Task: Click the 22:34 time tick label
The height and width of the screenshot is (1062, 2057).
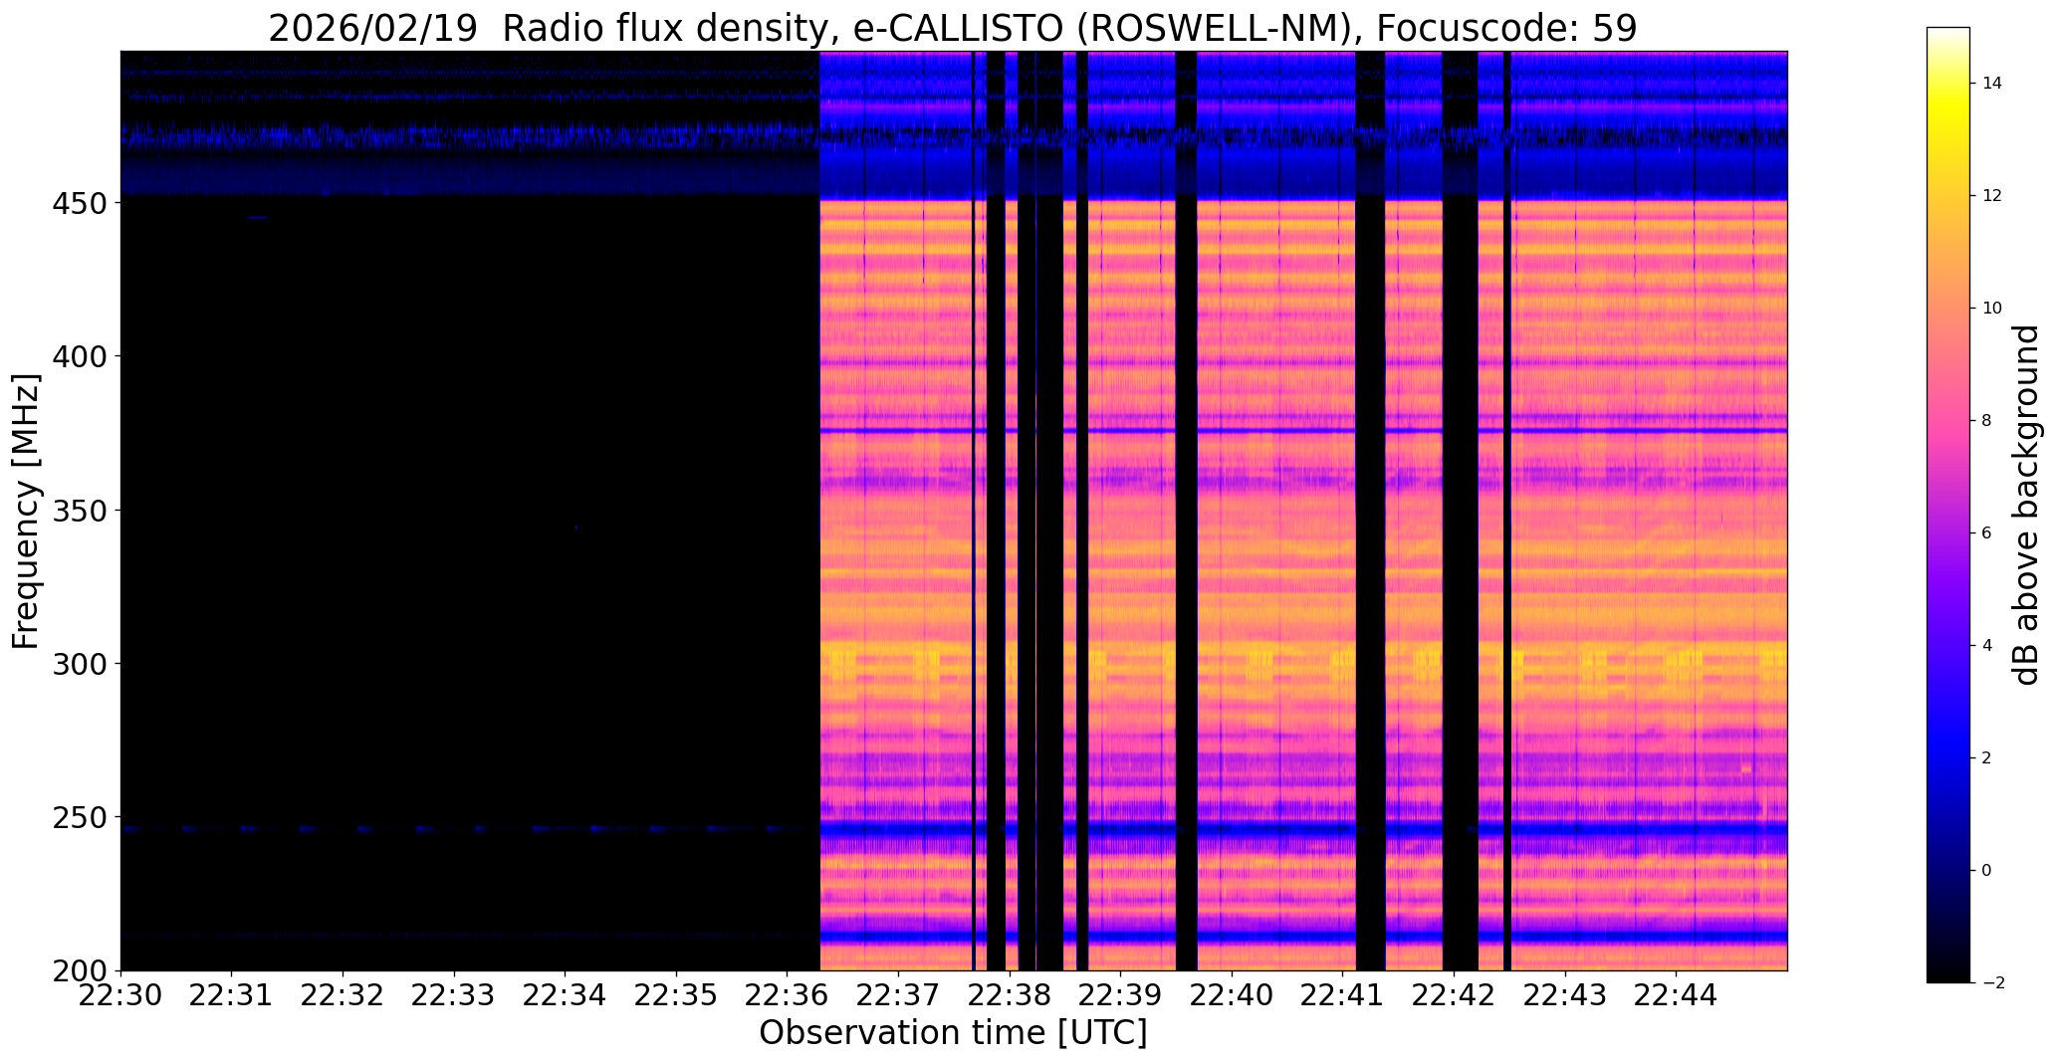Action: tap(566, 994)
